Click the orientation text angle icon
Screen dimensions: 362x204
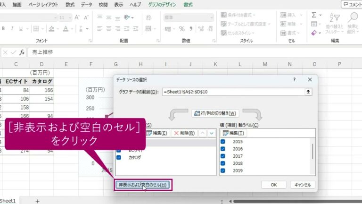tap(127, 17)
